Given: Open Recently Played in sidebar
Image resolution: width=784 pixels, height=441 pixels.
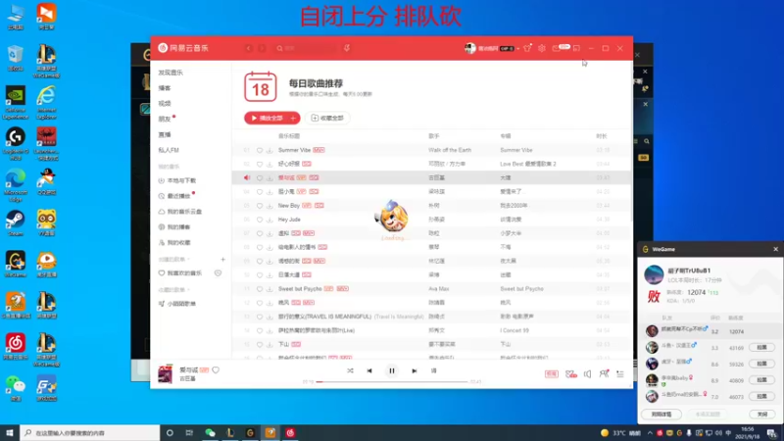Looking at the screenshot, I should (x=174, y=196).
